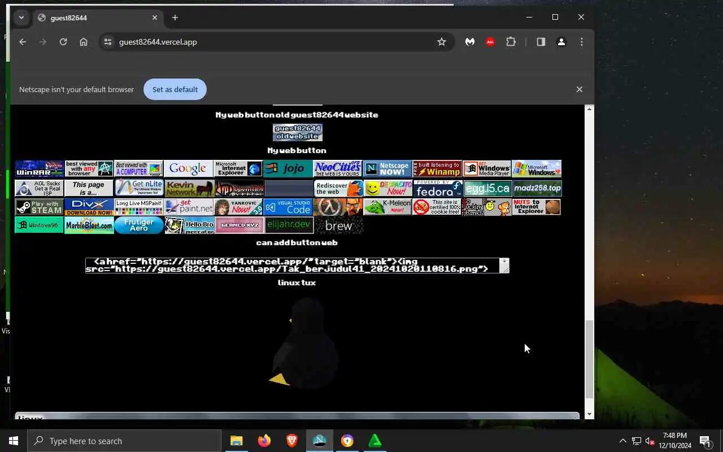This screenshot has height=452, width=723.
Task: Click the 'built listening to Winamp' badge
Action: (437, 168)
